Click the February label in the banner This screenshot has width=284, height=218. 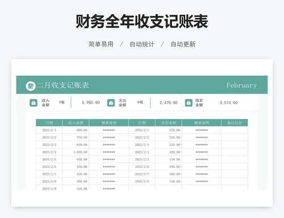[241, 85]
